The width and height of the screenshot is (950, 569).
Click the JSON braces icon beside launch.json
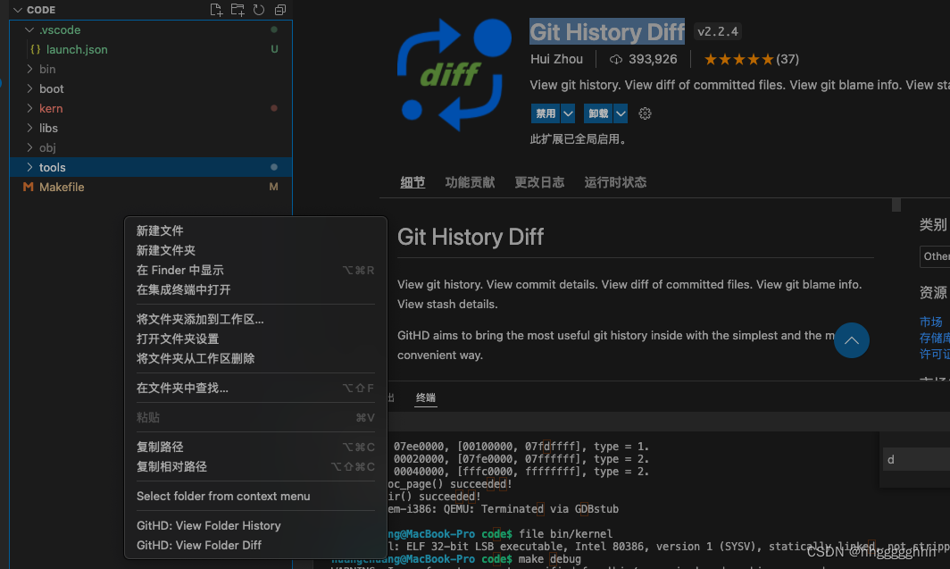pos(35,50)
